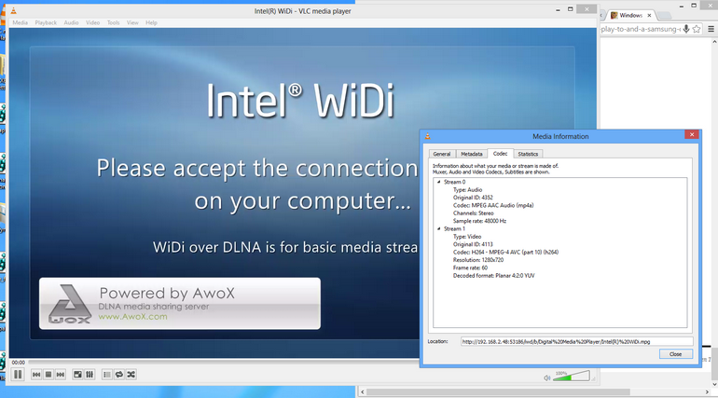Click the Chrome vertical scrollbar up arrow
Viewport: 718px width, 398px height.
point(714,42)
